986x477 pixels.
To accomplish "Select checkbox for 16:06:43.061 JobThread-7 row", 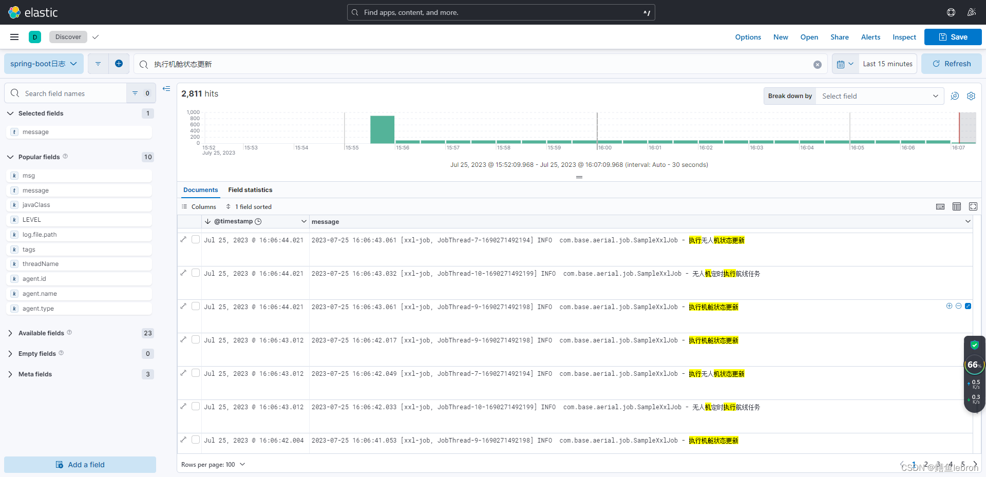I will [x=196, y=239].
